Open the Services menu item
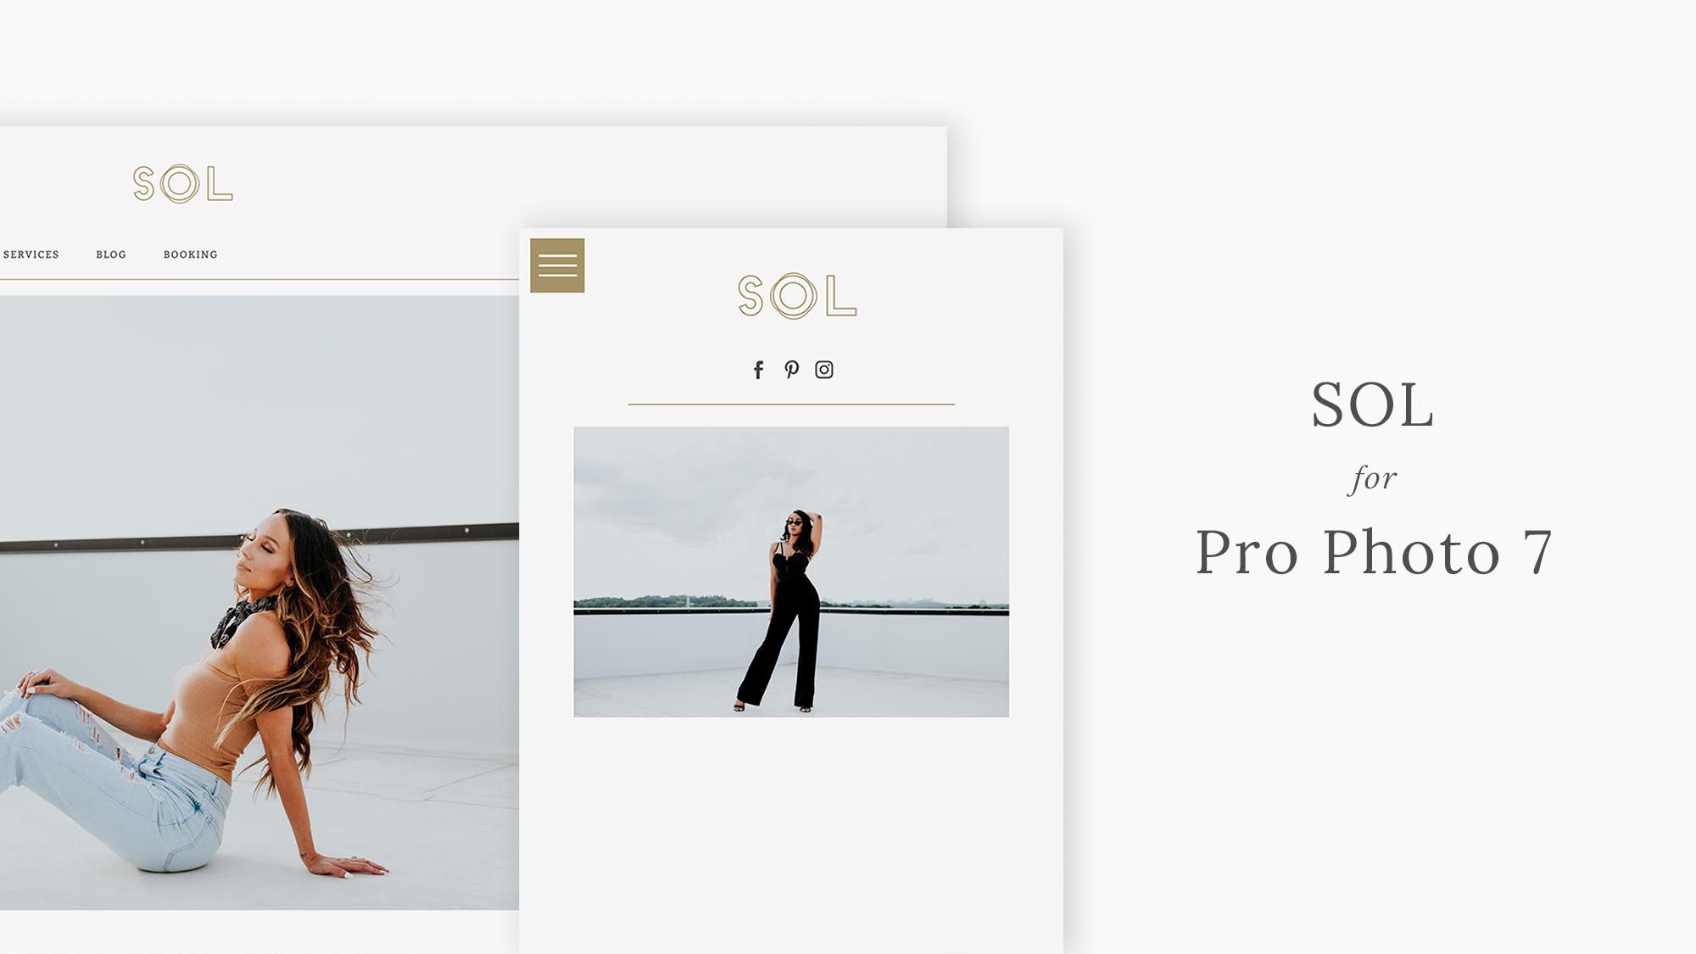1696x954 pixels. tap(31, 254)
